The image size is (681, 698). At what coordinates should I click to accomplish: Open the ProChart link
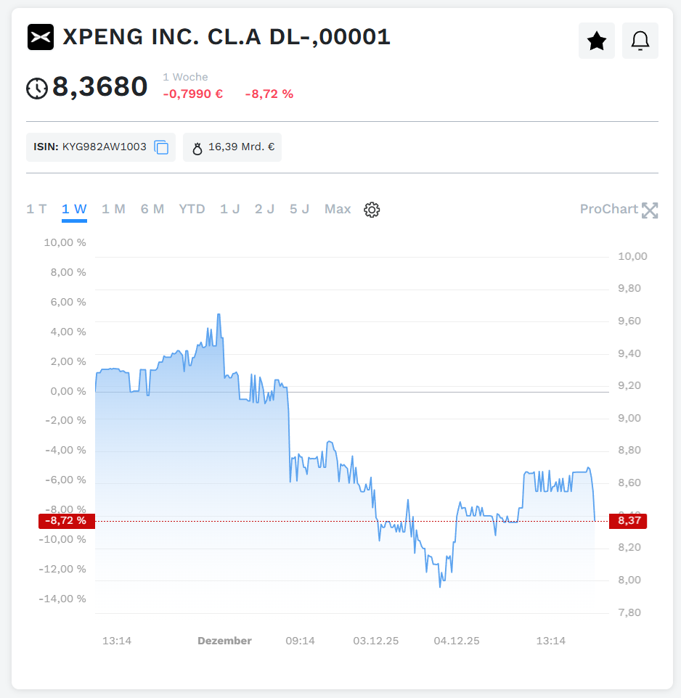point(608,209)
